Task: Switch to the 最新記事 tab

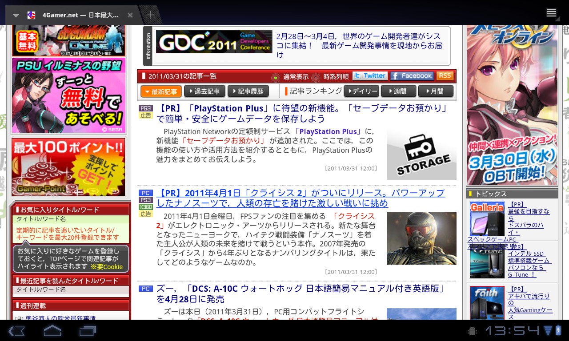Action: pos(161,91)
